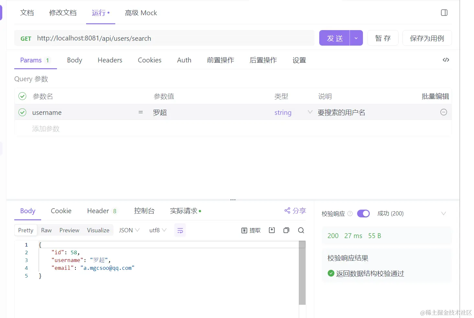Switch to the 文档 tab
474x318 pixels.
click(x=27, y=13)
